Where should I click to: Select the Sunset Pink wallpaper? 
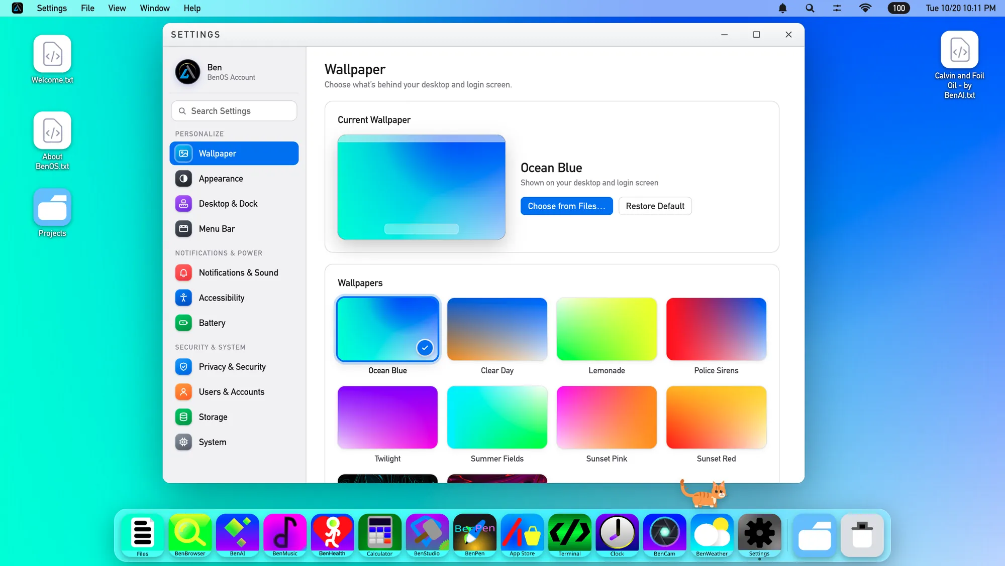tap(607, 417)
